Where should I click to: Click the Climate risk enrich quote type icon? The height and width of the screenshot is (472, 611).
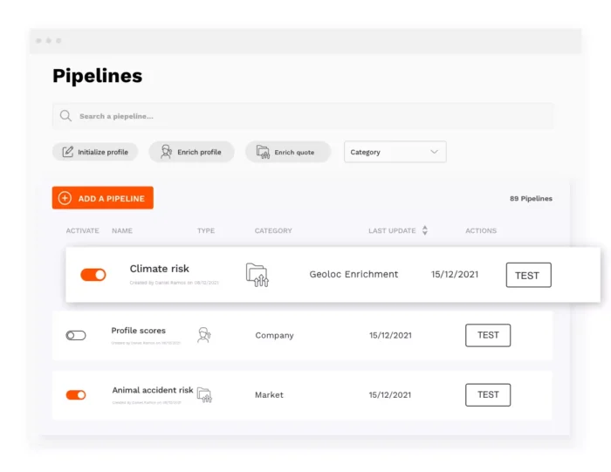coord(257,275)
